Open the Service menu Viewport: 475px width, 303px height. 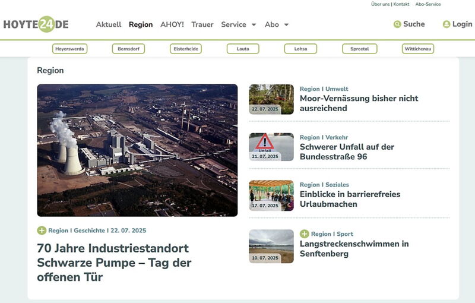coord(233,24)
